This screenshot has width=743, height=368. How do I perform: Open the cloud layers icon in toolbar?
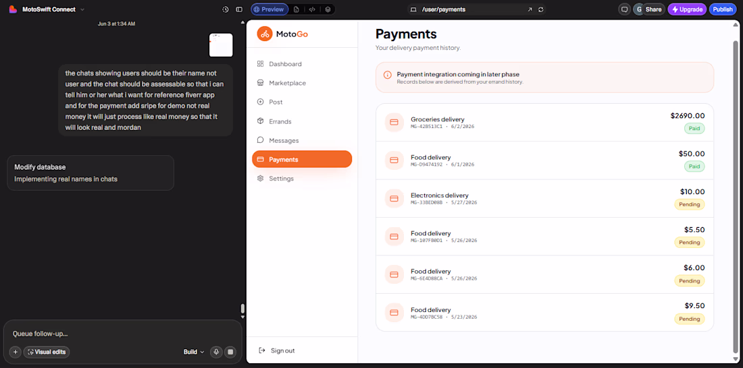[328, 9]
